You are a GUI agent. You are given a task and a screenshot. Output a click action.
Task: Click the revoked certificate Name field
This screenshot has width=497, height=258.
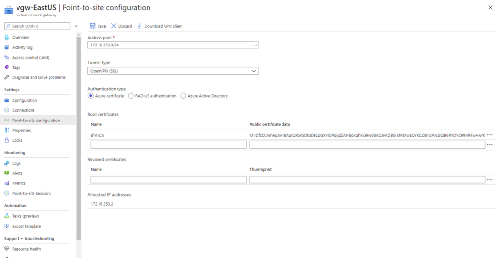168,180
